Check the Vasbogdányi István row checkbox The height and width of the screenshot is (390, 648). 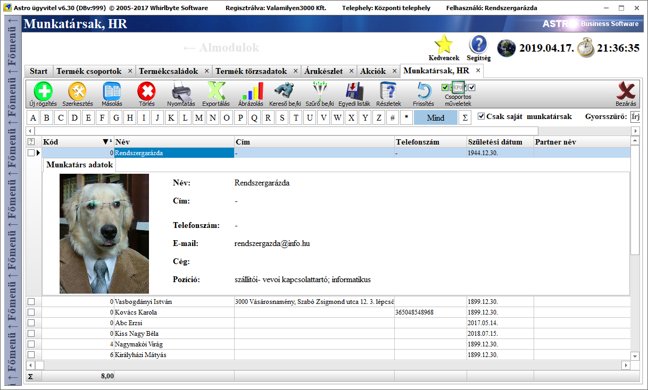tap(31, 302)
